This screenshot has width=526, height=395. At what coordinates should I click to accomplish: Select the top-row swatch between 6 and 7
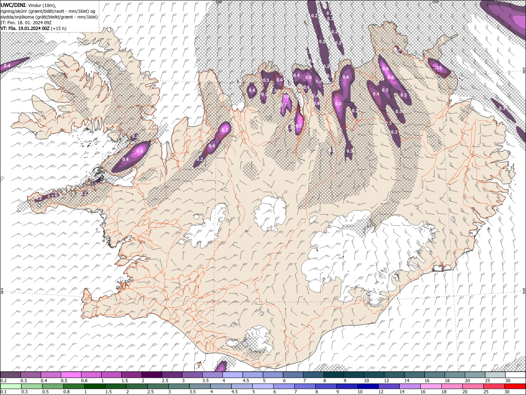(293, 375)
